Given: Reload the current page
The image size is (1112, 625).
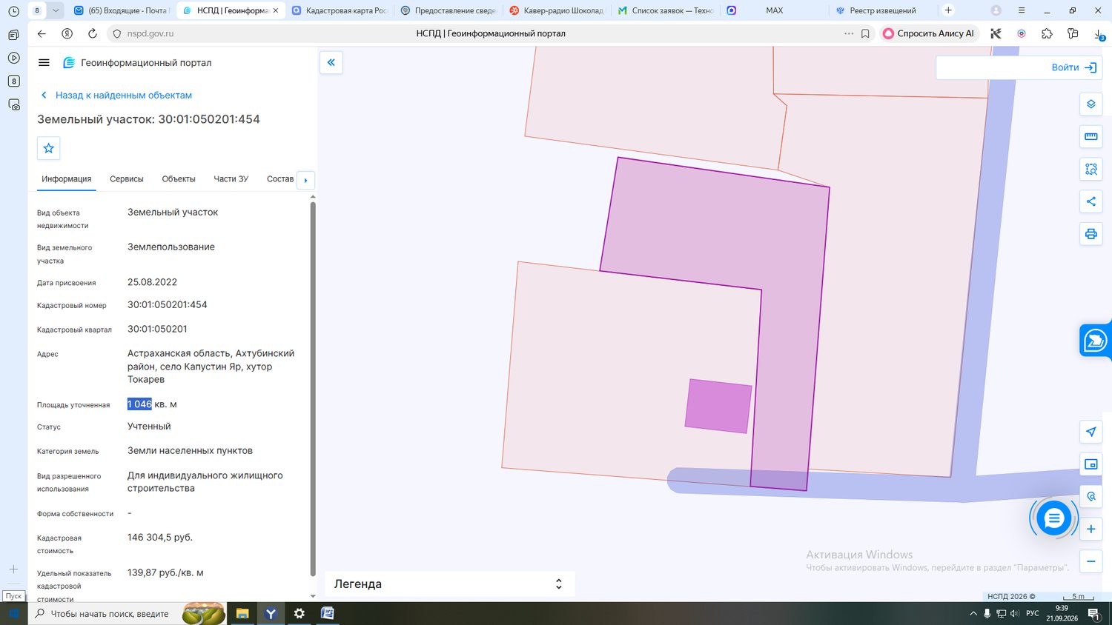Looking at the screenshot, I should coord(93,33).
